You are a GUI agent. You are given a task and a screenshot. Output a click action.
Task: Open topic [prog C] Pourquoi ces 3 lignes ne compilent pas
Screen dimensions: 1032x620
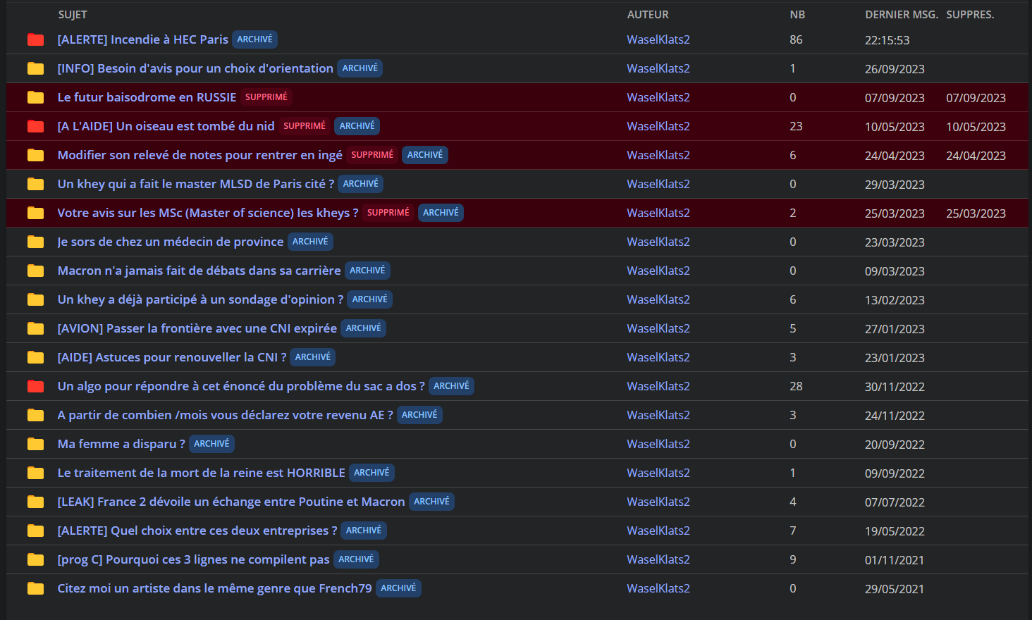tap(194, 559)
